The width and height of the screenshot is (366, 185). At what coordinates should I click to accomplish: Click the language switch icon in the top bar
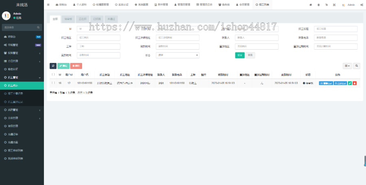(x=326, y=5)
